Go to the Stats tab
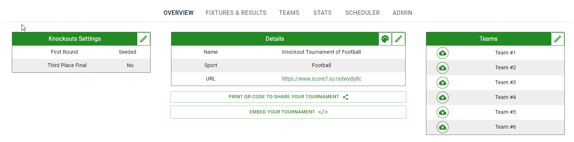Viewport: 574px width, 142px height. [322, 13]
